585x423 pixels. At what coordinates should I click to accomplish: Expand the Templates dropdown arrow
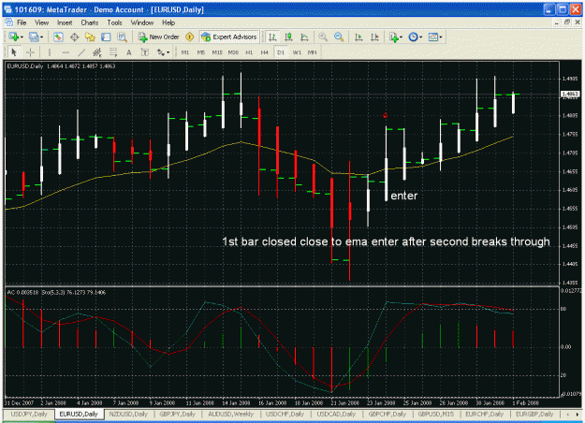pos(441,36)
